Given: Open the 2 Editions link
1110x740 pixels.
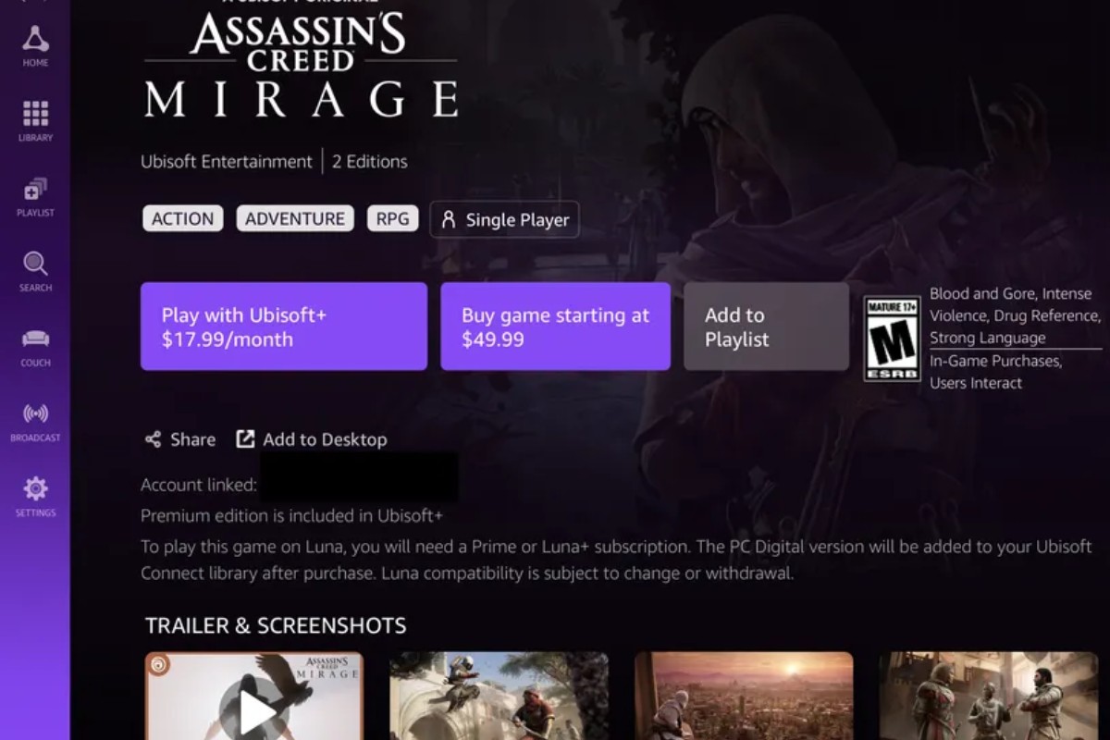Looking at the screenshot, I should click(x=370, y=162).
